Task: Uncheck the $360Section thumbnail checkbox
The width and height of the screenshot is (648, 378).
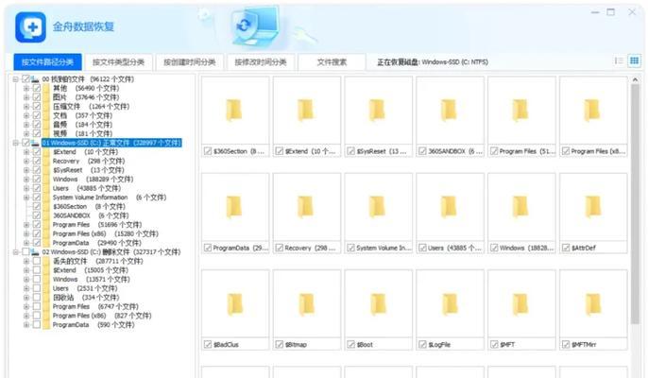Action: click(x=208, y=151)
